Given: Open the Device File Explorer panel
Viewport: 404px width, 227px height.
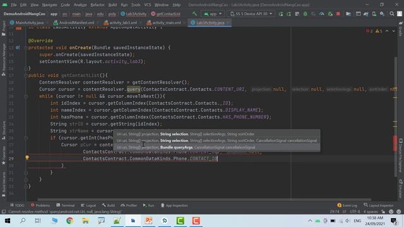Looking at the screenshot, I should click(401, 156).
